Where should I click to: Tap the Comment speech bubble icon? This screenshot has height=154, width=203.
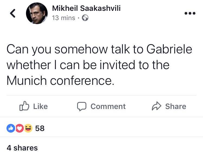(x=81, y=106)
